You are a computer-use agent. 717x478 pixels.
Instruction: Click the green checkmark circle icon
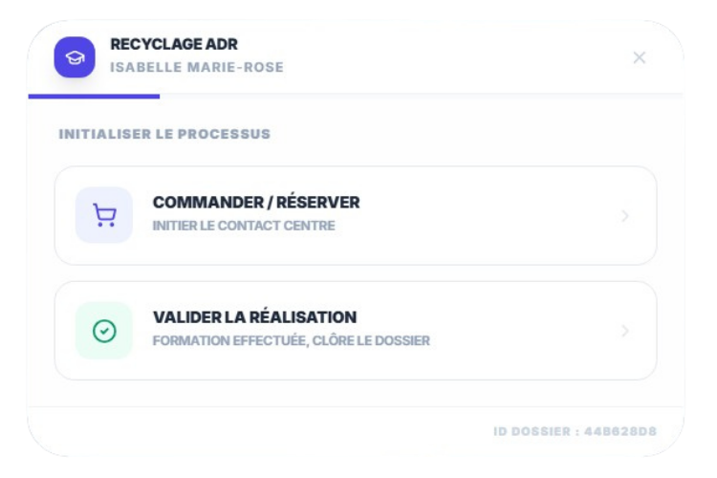click(x=104, y=331)
